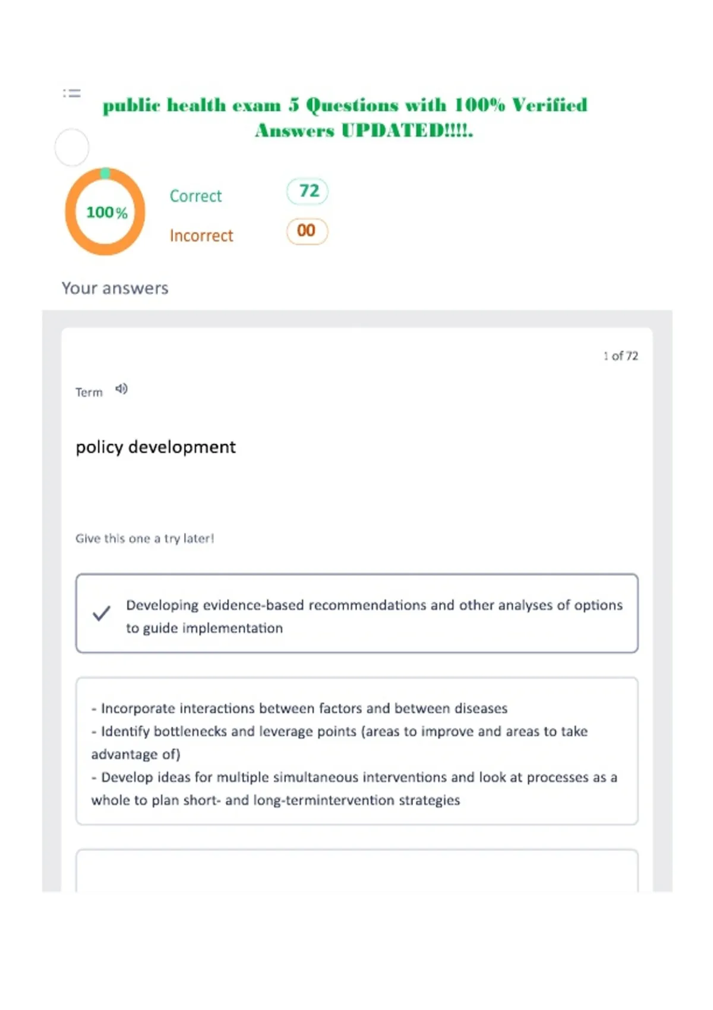Select answer starting 'Incorporate interactions between factors'
The height and width of the screenshot is (1010, 713).
click(x=357, y=751)
